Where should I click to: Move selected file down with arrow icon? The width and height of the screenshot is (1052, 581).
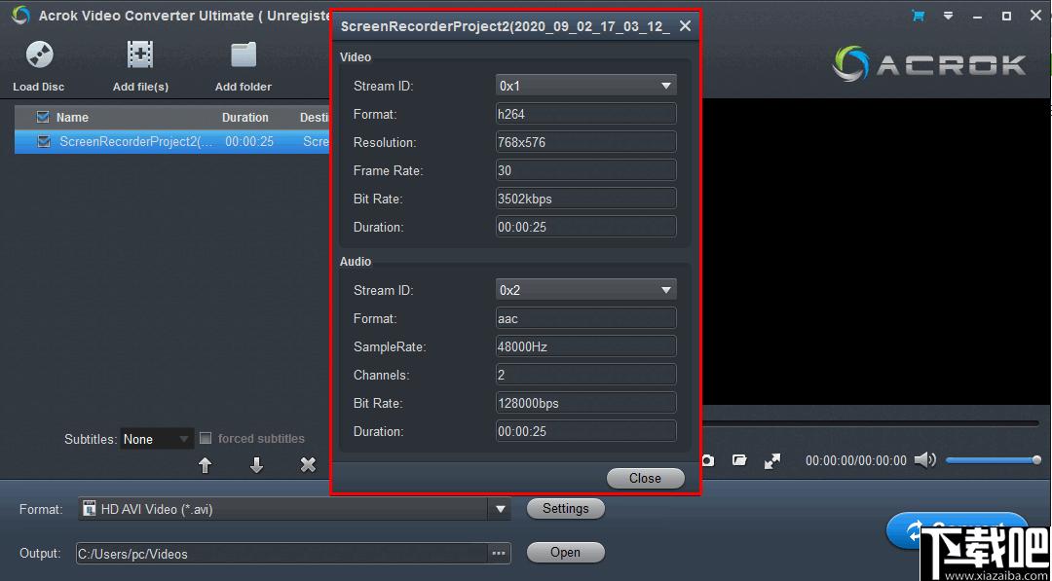pyautogui.click(x=256, y=465)
